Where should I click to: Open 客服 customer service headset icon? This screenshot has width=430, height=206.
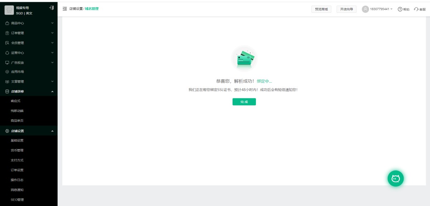[416, 9]
